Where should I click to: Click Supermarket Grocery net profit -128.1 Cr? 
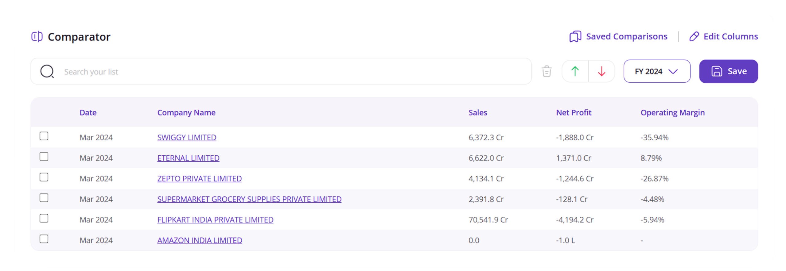571,199
